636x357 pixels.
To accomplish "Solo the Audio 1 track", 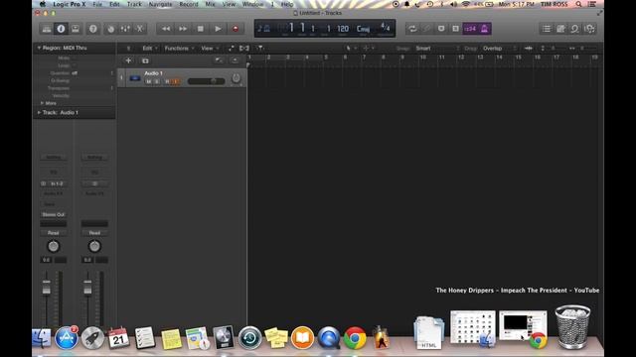I will (x=157, y=81).
